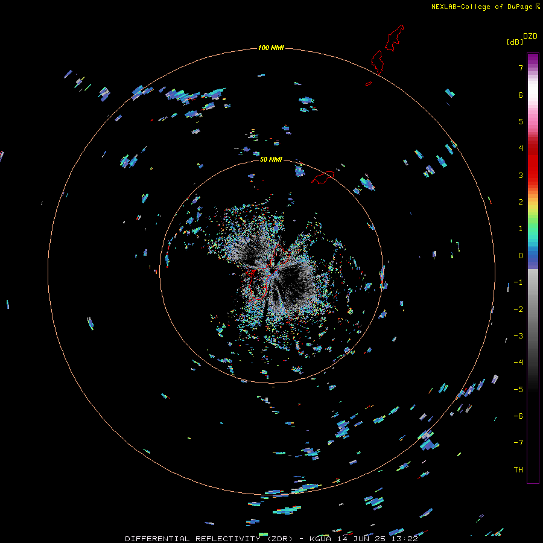543x543 pixels.
Task: Click the [dB] units label
Action: [x=515, y=42]
